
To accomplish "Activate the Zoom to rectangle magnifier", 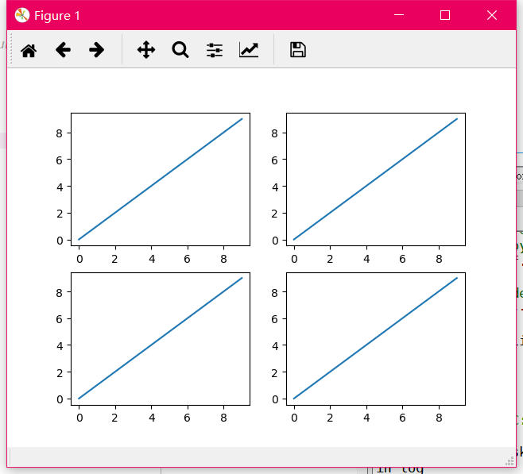I will (180, 50).
